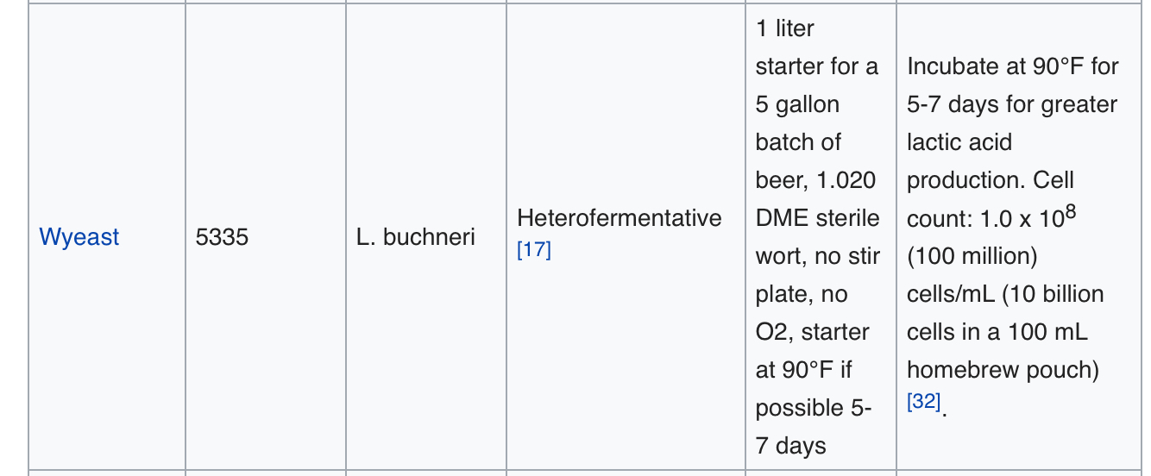Click the "beer, 1.020" gravity text
Screen dimensions: 1151x476
point(815,180)
